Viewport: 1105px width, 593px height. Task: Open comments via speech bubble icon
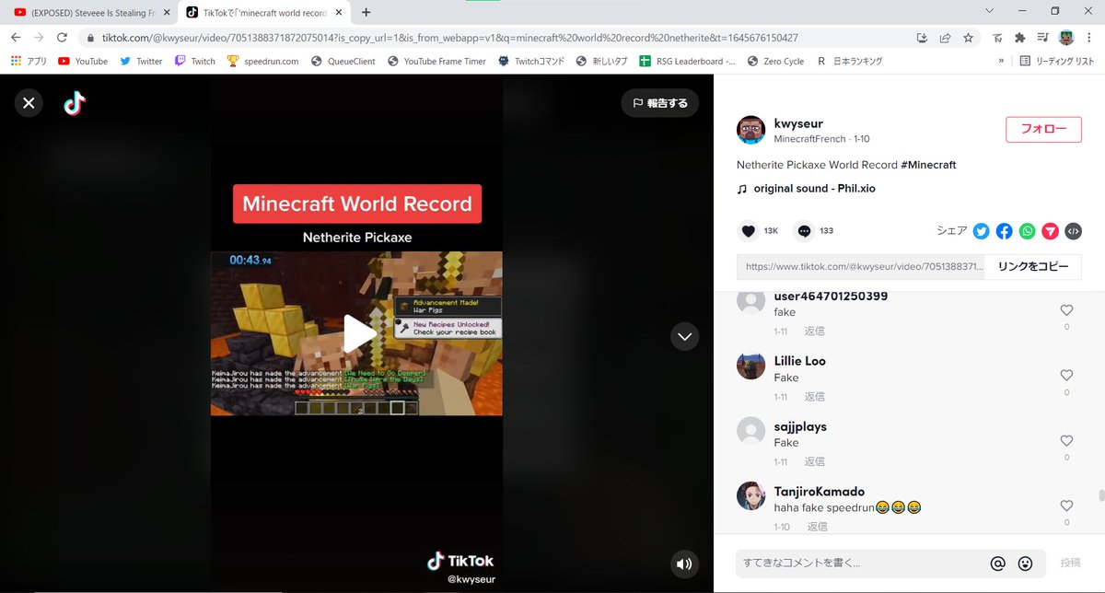805,231
